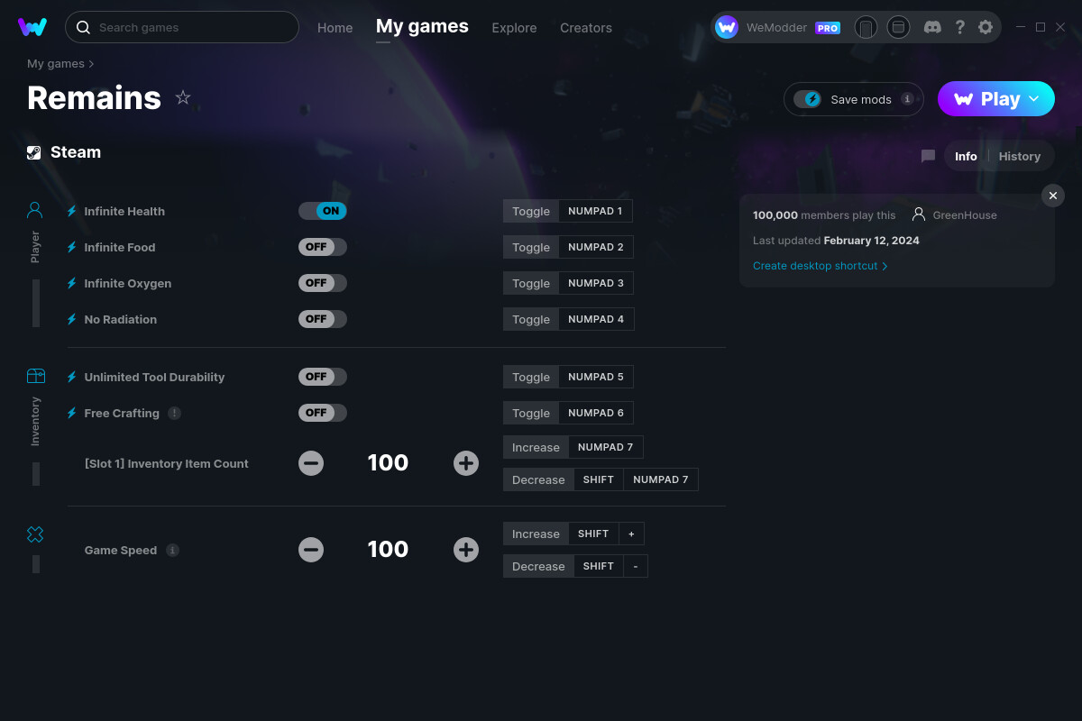Click the WeMod logo in top-left corner
1082x721 pixels.
click(32, 27)
